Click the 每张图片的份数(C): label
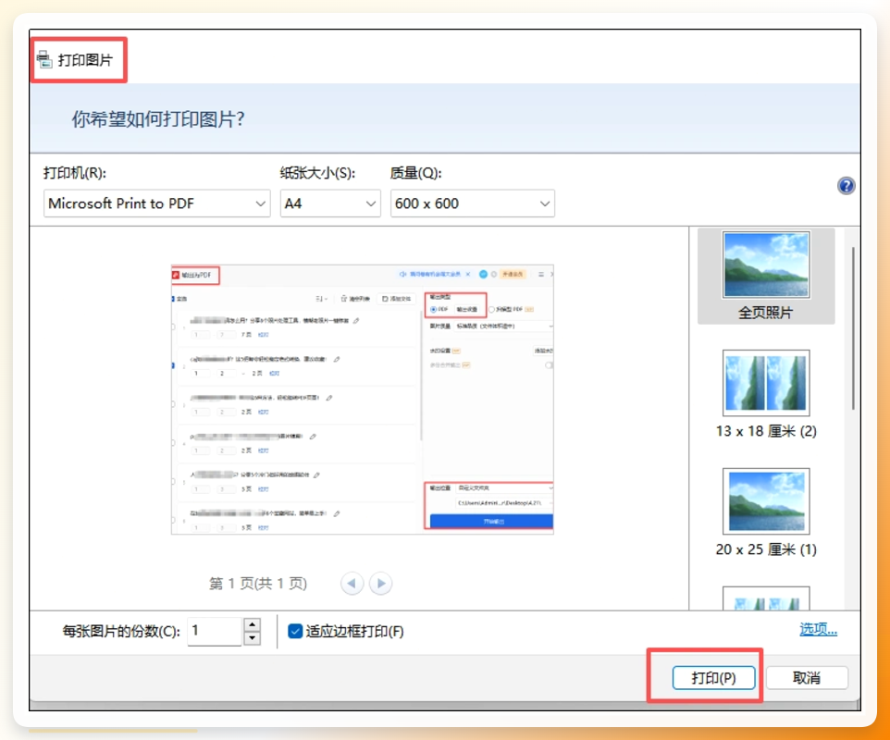Image resolution: width=890 pixels, height=740 pixels. 121,631
